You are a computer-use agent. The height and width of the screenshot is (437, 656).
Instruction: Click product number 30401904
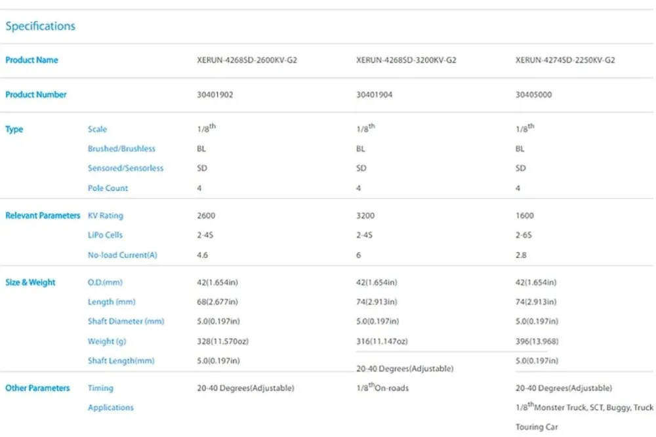click(x=375, y=94)
